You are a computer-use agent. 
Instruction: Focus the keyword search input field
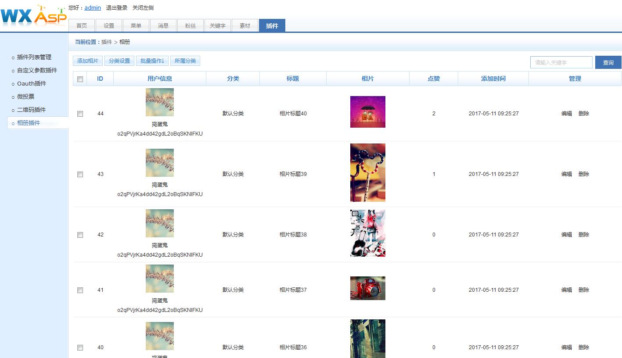[x=561, y=62]
